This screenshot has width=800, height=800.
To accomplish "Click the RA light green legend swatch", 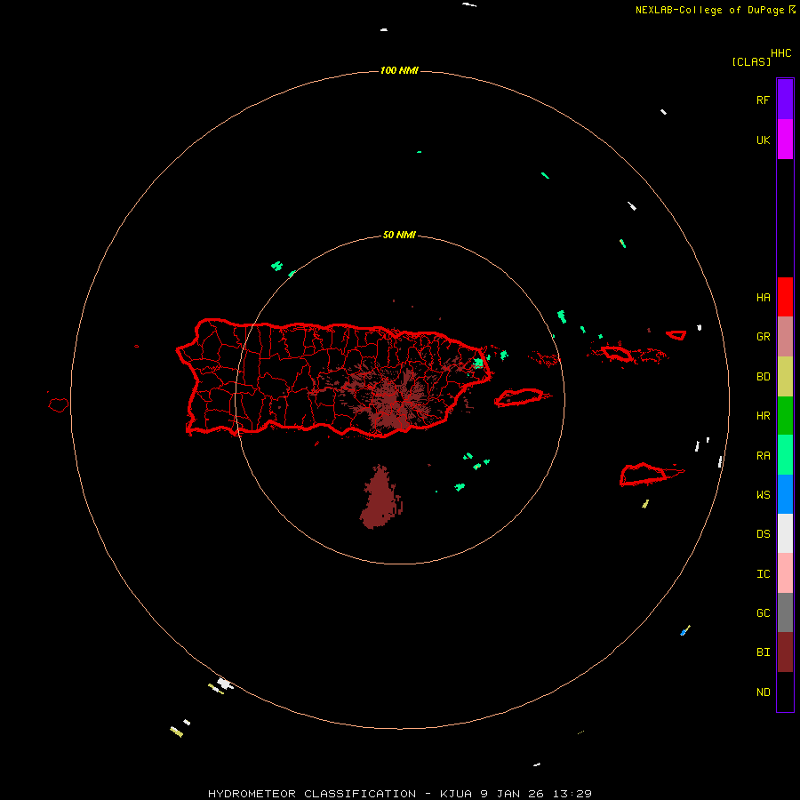I will click(785, 455).
